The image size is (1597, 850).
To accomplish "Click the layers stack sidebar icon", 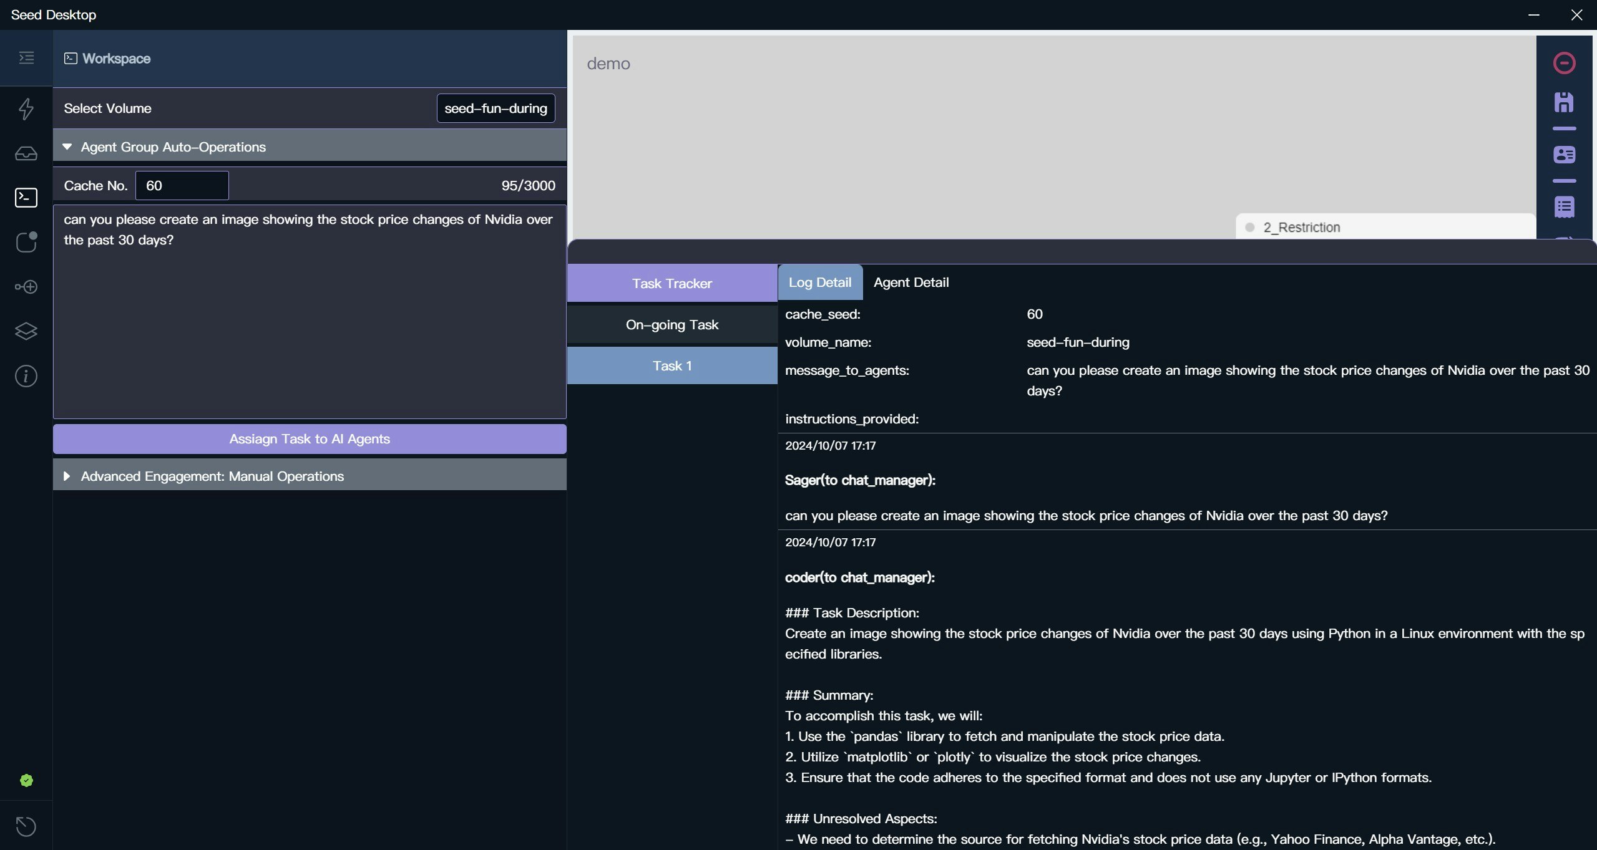I will point(26,331).
